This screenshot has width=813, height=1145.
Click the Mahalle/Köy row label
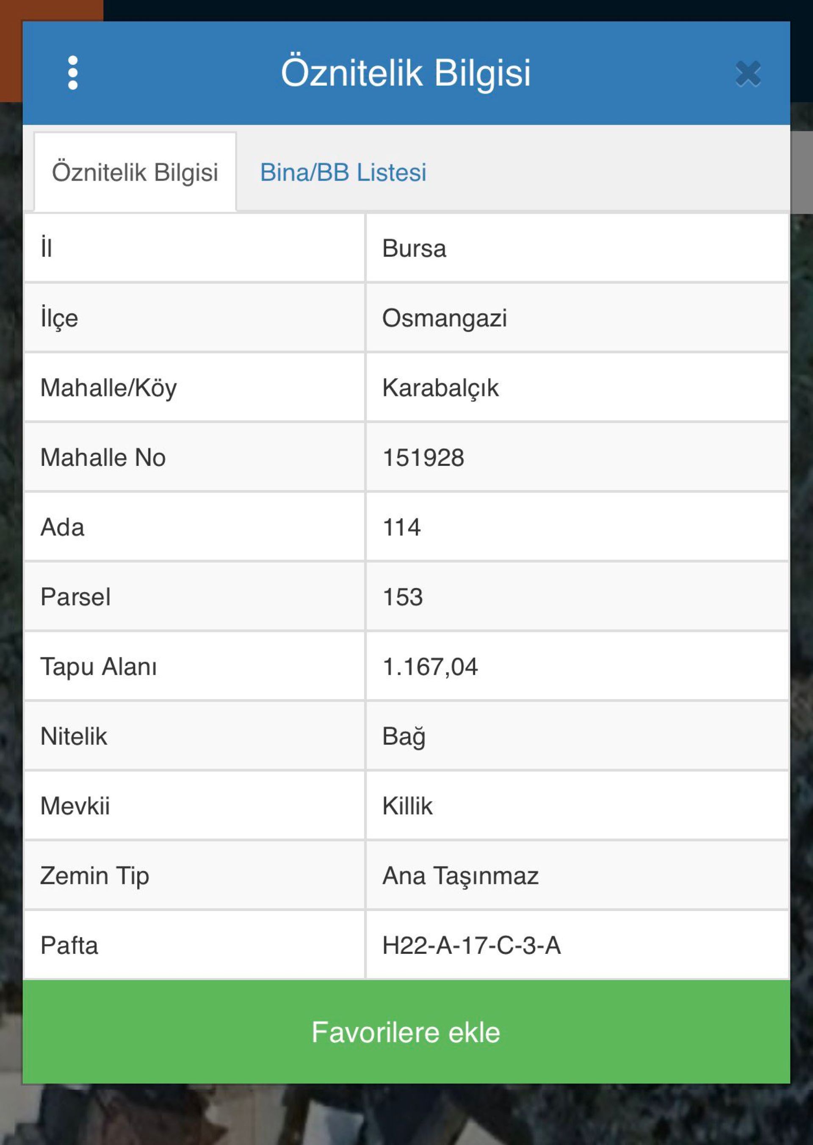point(109,387)
